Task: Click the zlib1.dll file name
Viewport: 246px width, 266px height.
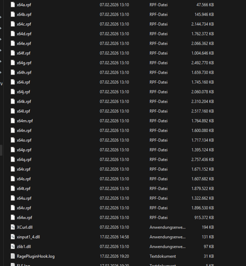Action: click(24, 246)
